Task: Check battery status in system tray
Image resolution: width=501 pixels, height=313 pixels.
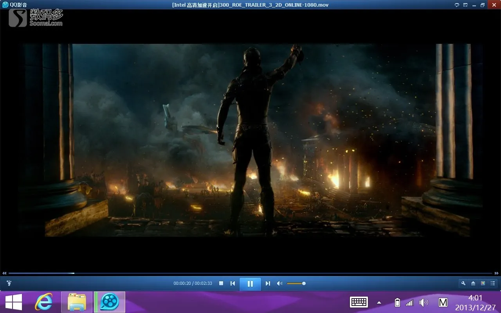Action: coord(398,302)
